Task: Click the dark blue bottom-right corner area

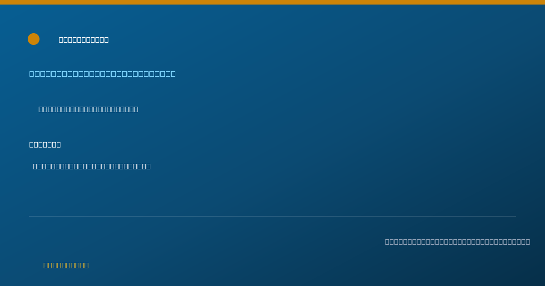Action: [522, 272]
